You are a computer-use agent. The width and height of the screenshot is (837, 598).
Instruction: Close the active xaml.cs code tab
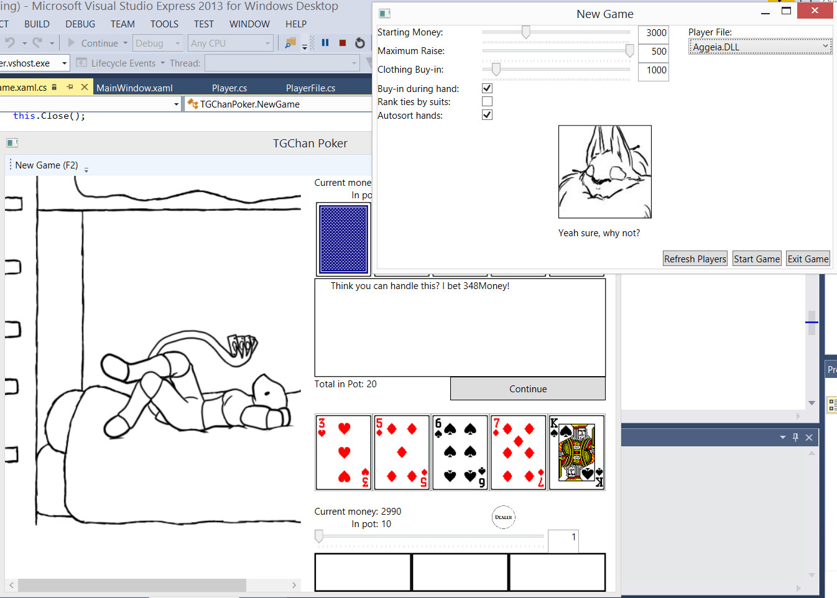[85, 87]
